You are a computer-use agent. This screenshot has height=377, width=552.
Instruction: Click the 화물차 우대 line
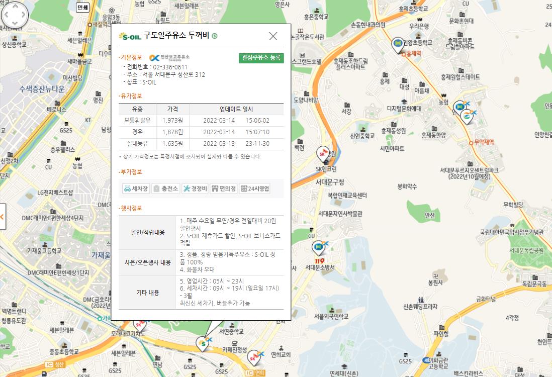197,269
